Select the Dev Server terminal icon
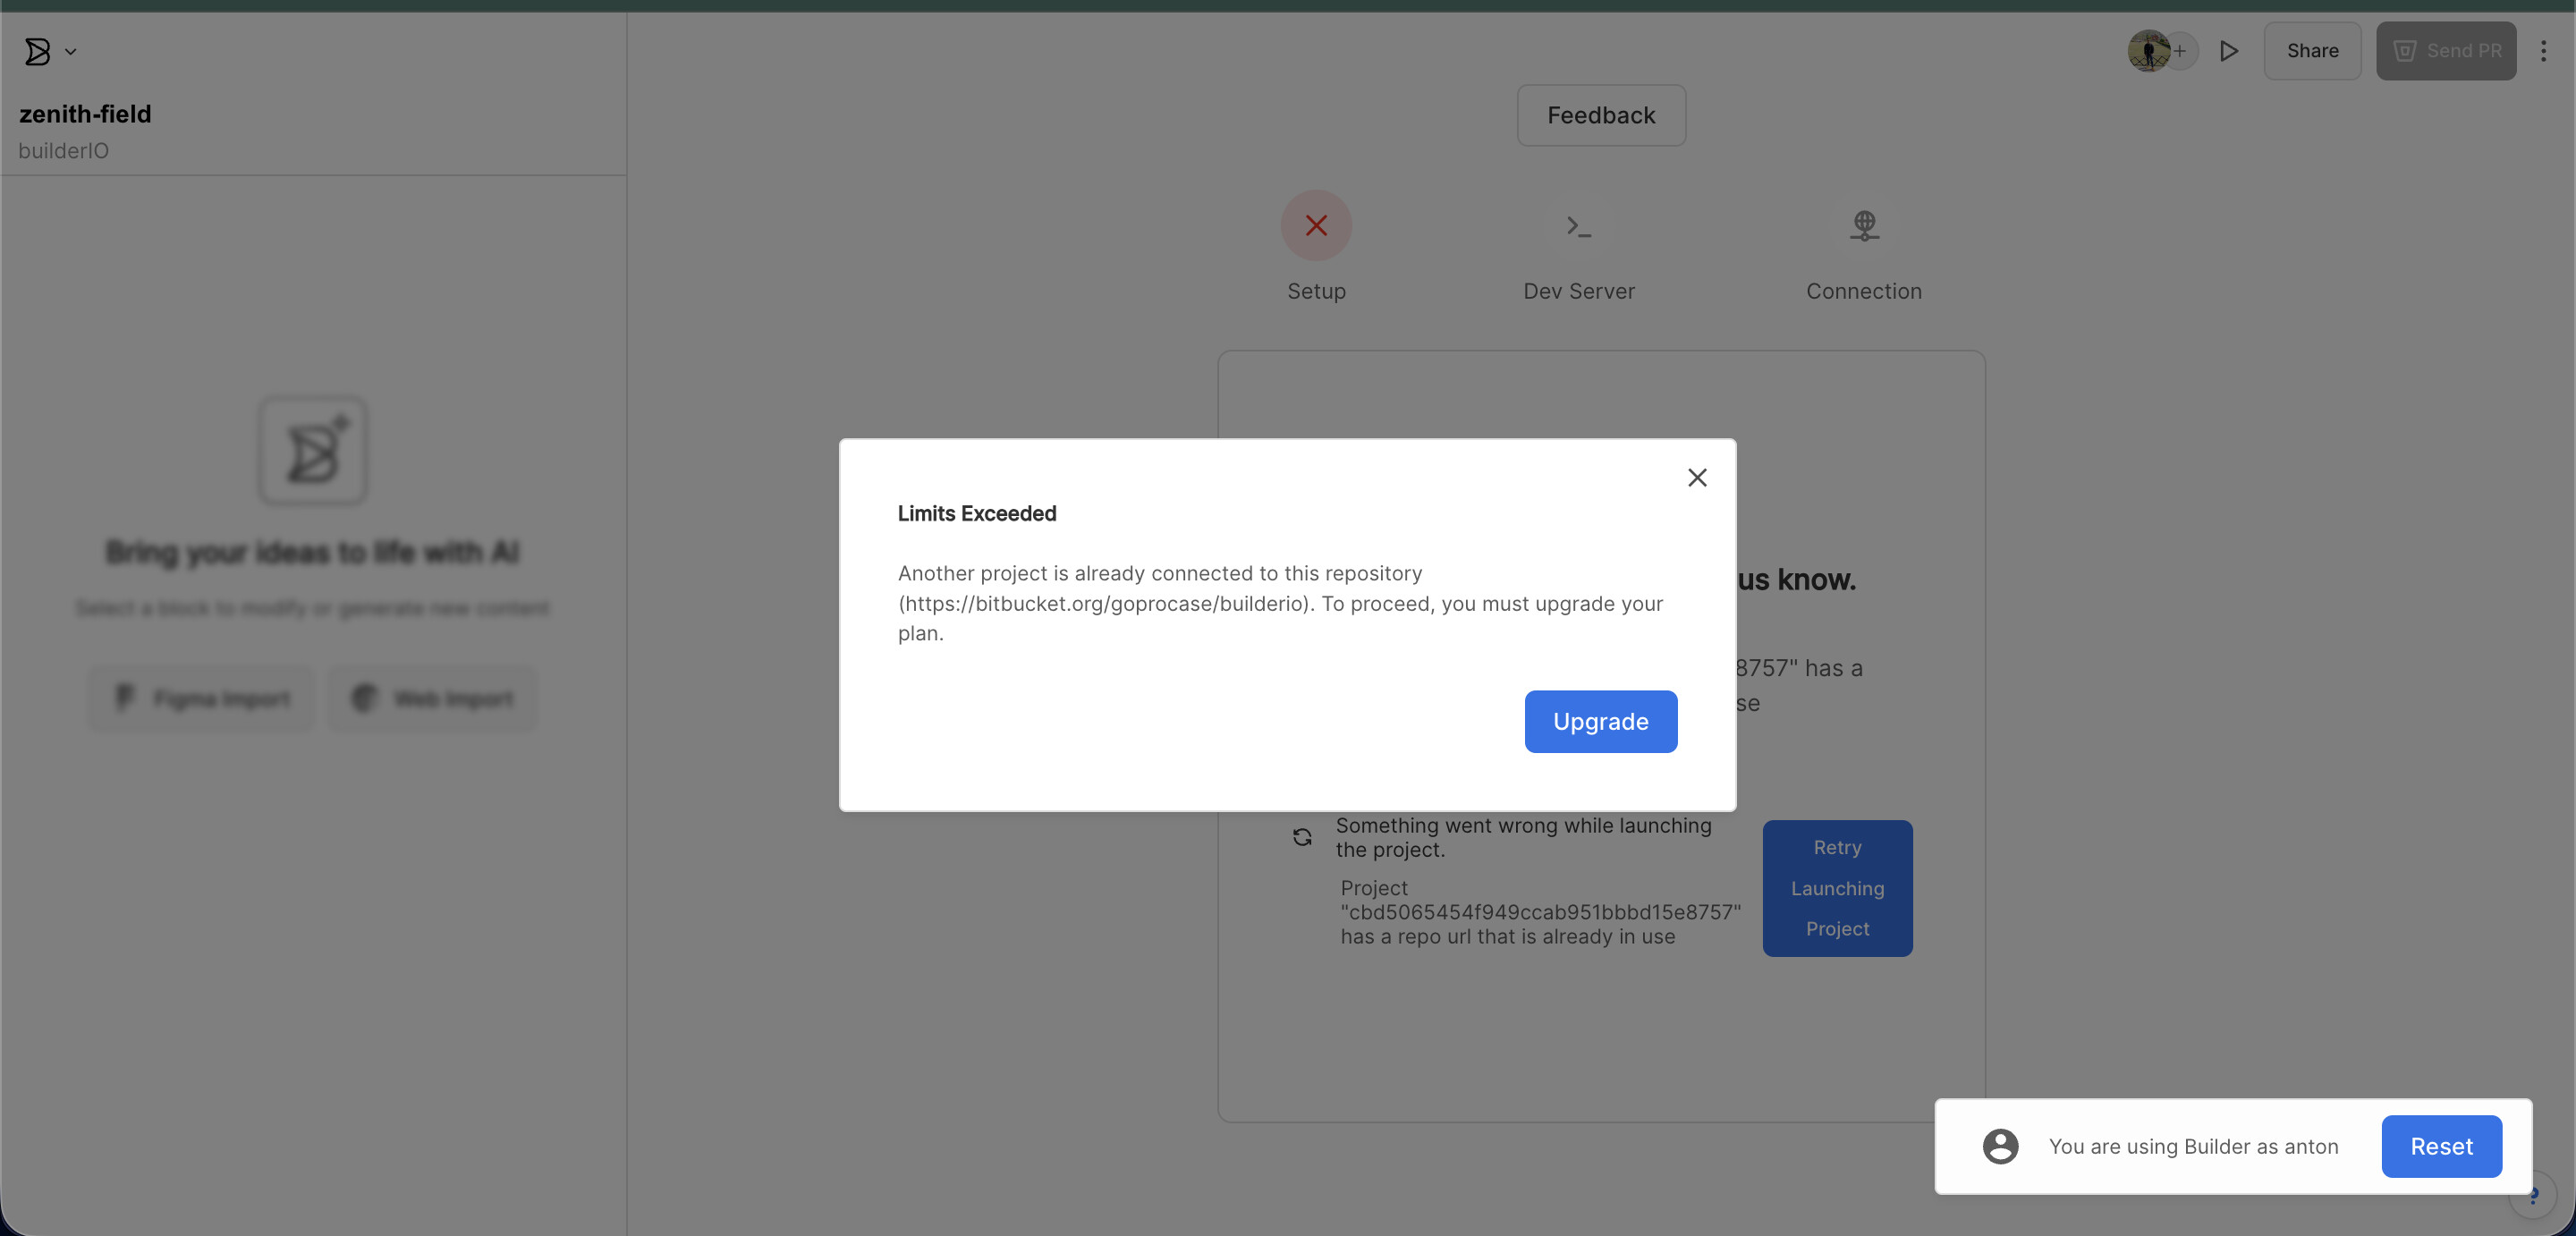The image size is (2576, 1236). pos(1578,227)
